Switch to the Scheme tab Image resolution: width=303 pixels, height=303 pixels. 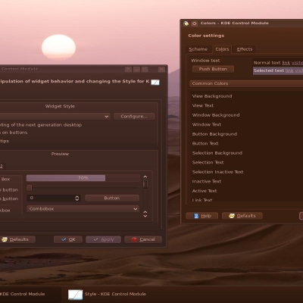pyautogui.click(x=198, y=49)
